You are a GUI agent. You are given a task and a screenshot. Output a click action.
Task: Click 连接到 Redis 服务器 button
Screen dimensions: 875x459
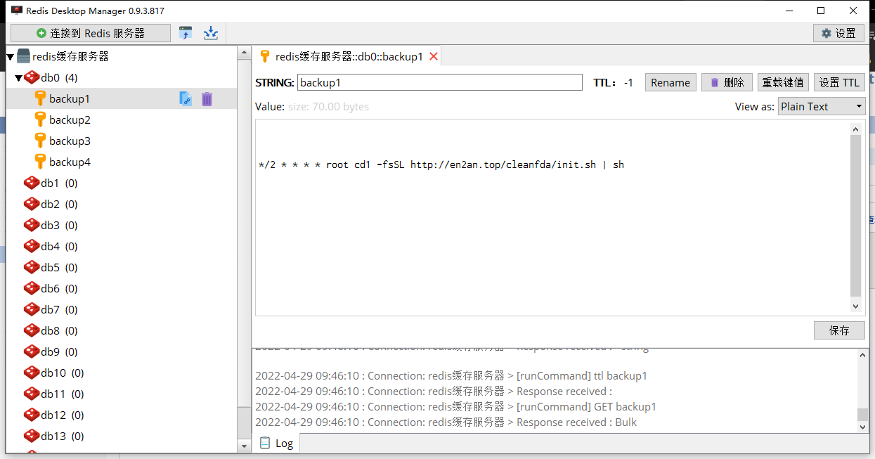click(90, 33)
